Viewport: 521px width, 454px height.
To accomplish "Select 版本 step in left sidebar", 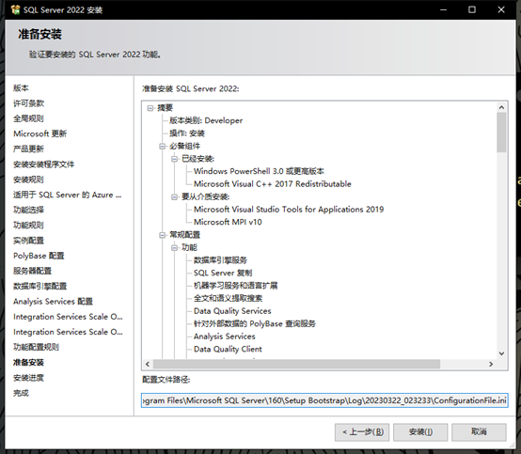I will click(x=21, y=88).
